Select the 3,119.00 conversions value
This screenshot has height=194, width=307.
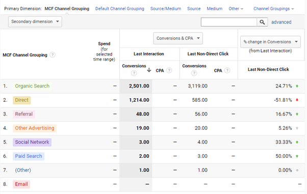[197, 86]
